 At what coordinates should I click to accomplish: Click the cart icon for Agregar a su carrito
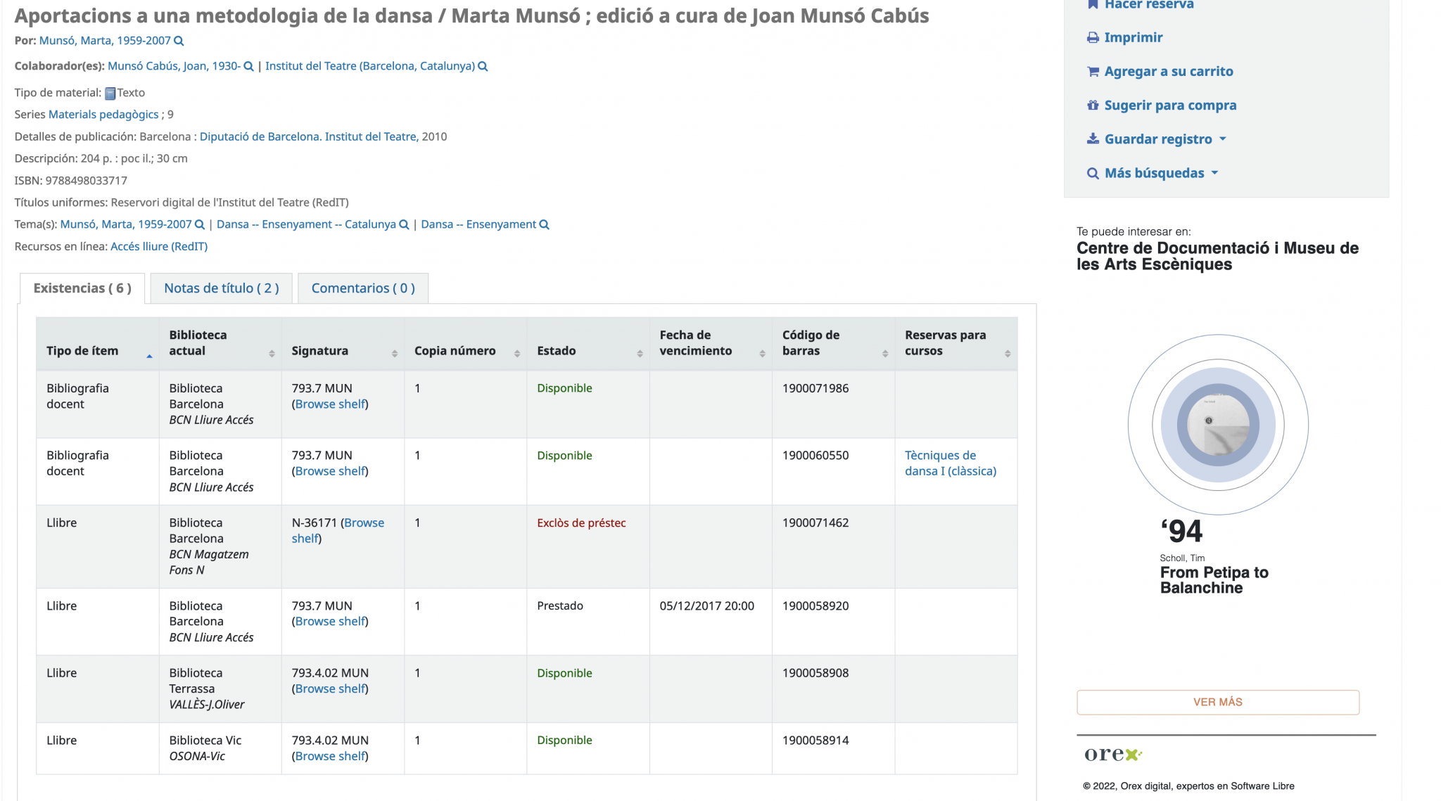(1093, 71)
